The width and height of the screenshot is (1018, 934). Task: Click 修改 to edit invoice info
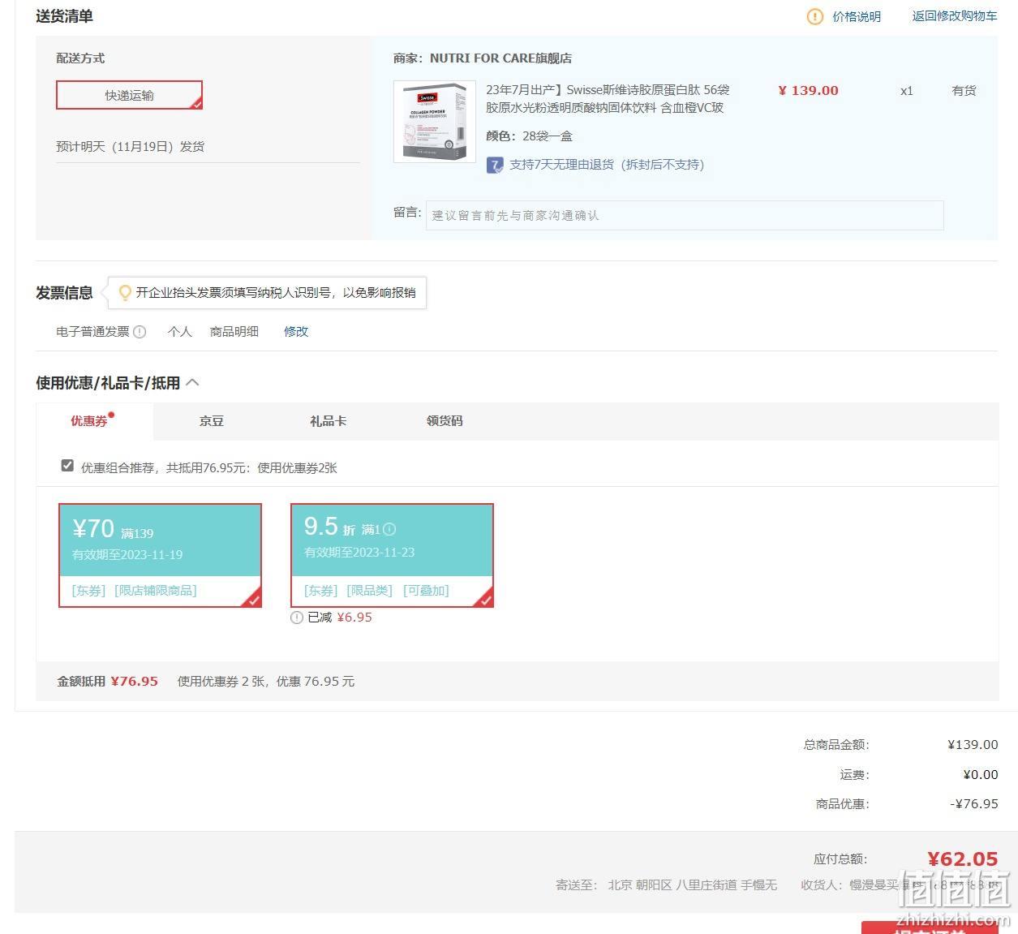tap(296, 331)
